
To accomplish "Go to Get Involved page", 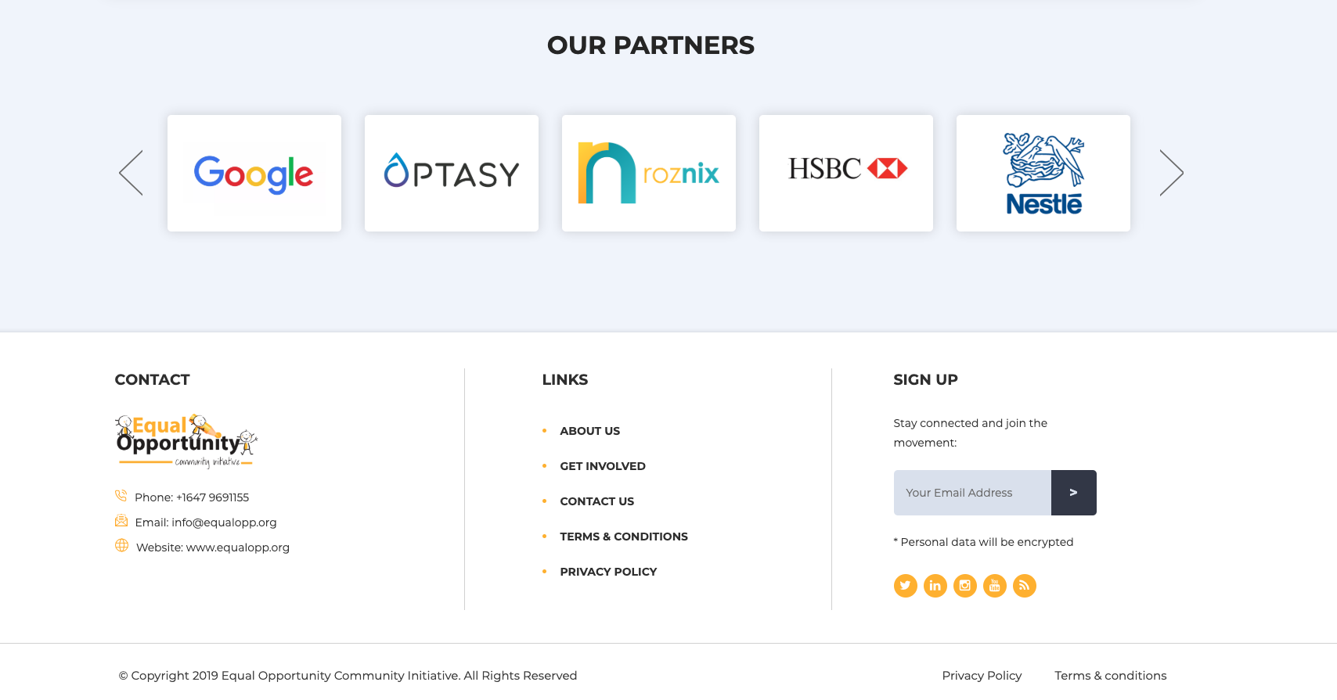I will [602, 466].
